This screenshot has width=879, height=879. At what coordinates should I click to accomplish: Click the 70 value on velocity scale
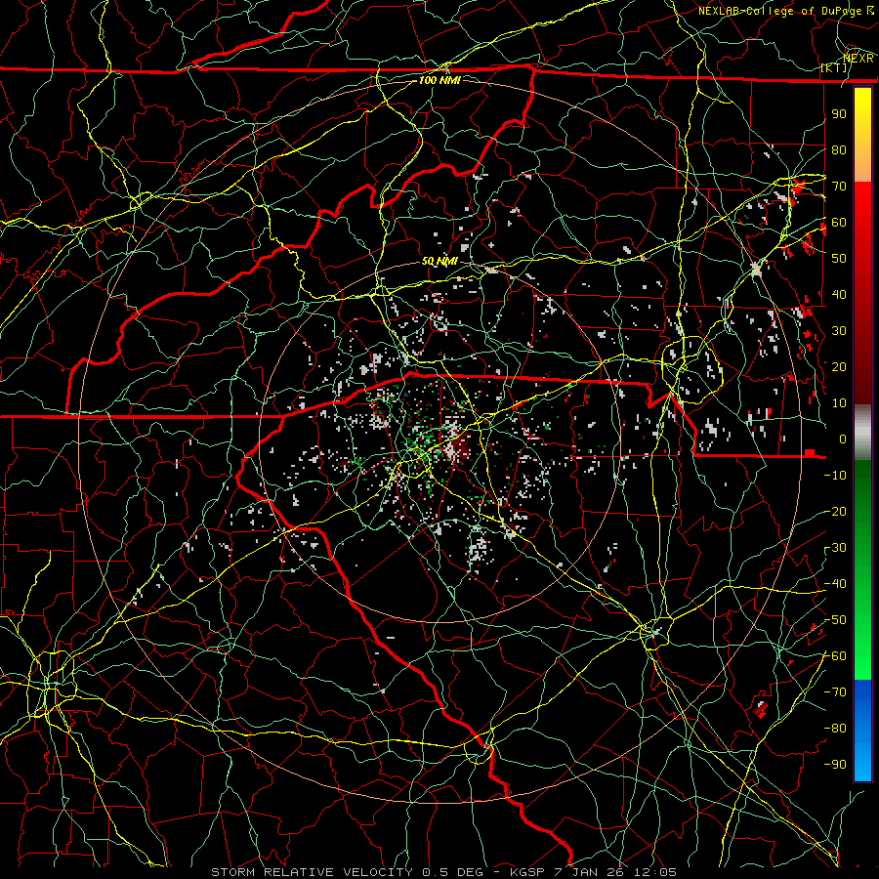[839, 187]
